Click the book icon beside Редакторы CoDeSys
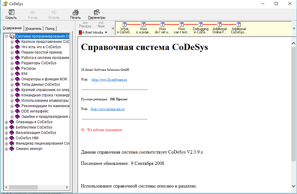The width and height of the screenshot is (297, 194). [18, 63]
